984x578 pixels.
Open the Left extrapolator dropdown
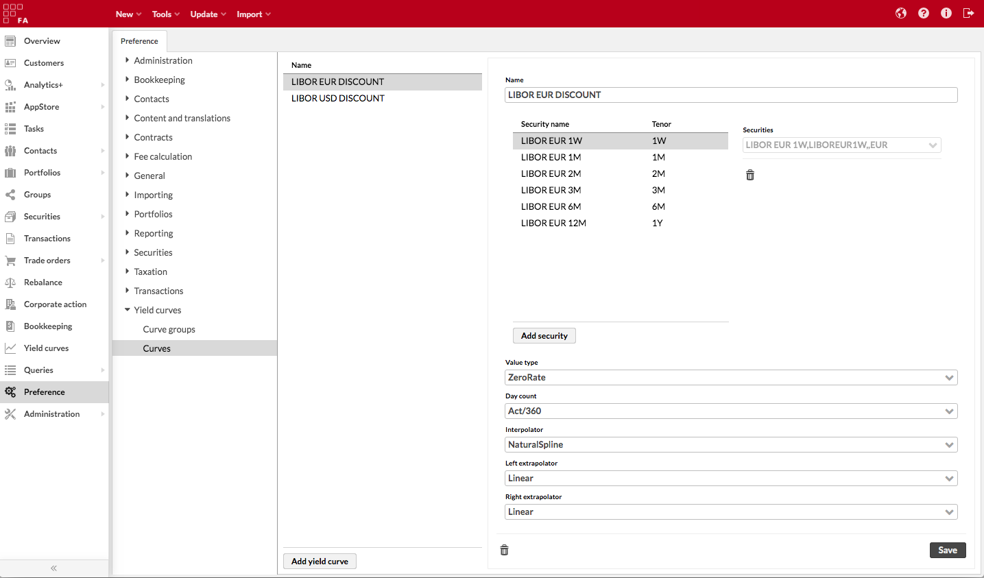point(731,479)
